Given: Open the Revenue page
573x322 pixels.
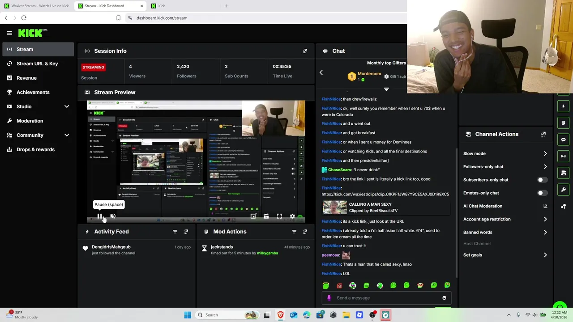Looking at the screenshot, I should [38, 78].
